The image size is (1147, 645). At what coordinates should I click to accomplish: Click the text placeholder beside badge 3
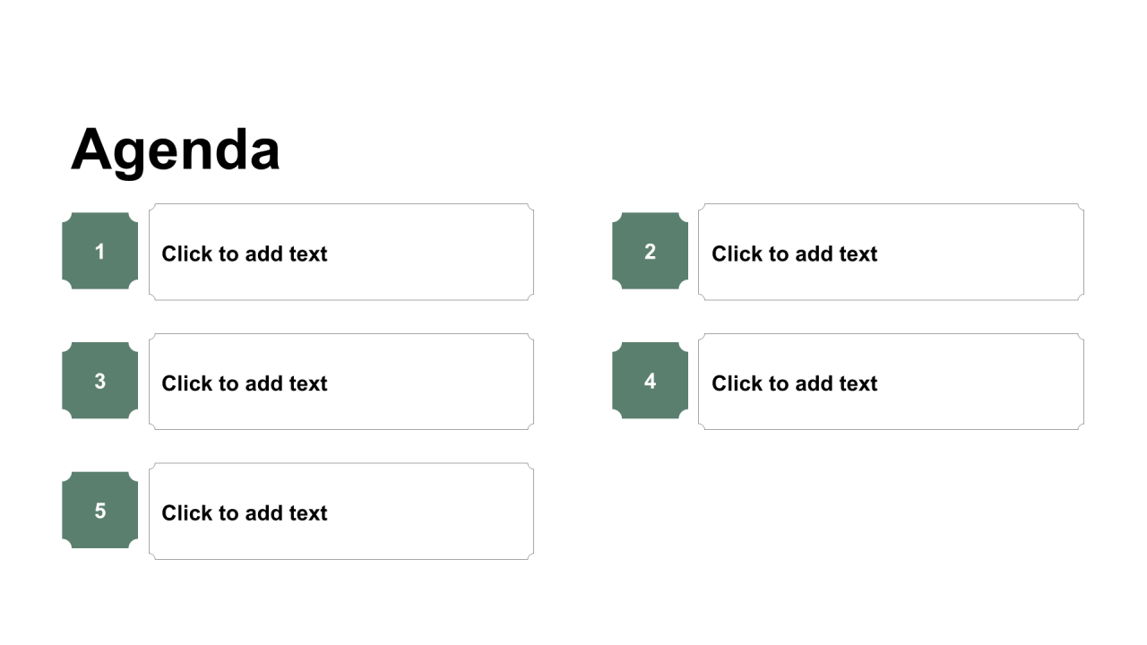pos(341,382)
